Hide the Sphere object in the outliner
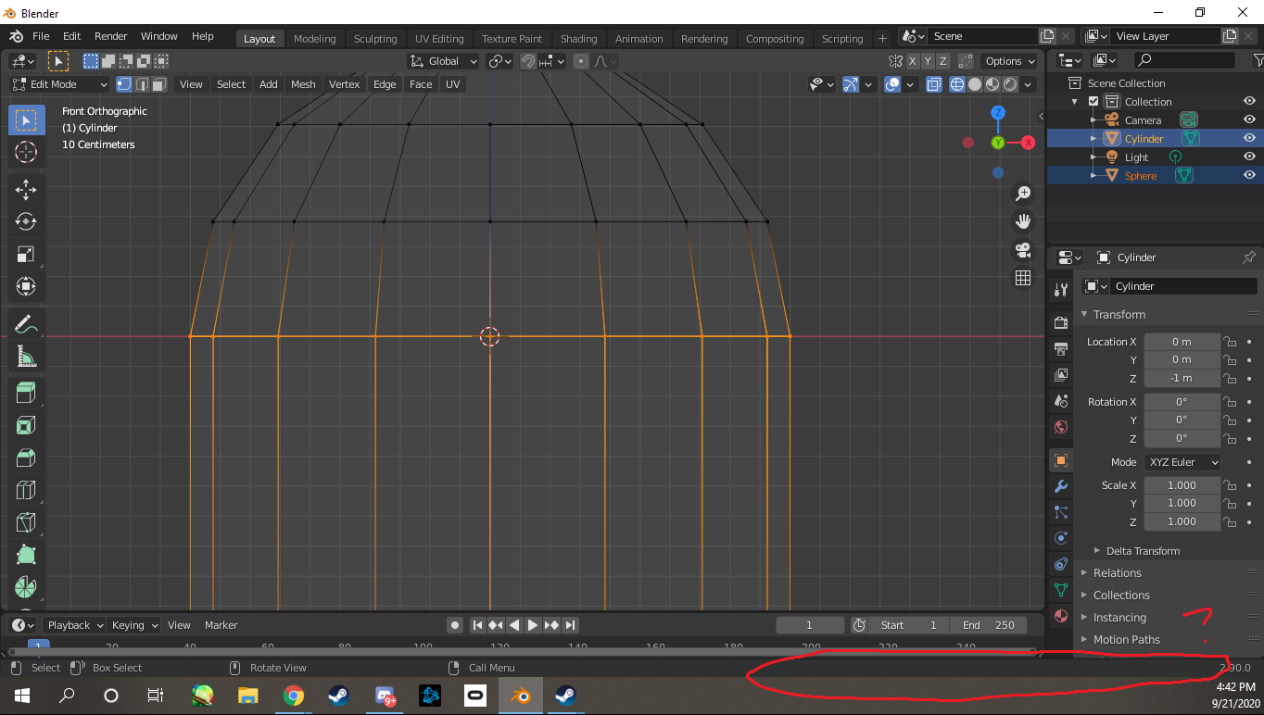The image size is (1264, 715). [1249, 175]
